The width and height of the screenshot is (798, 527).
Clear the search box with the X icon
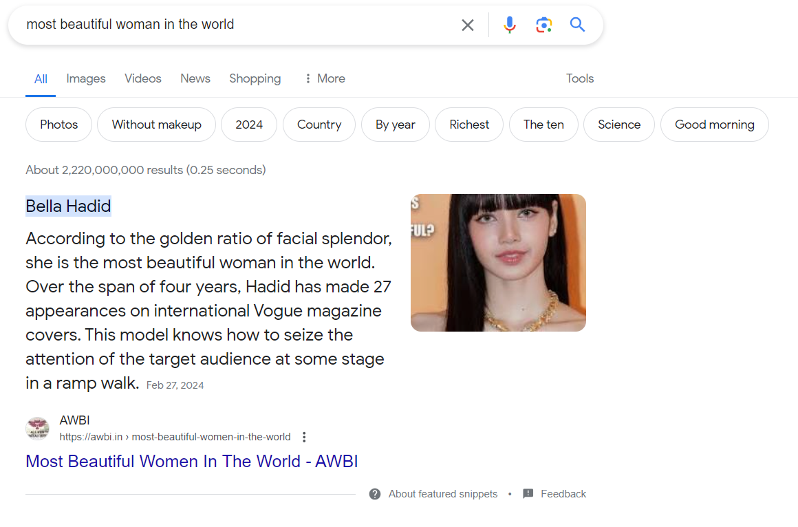coord(468,25)
